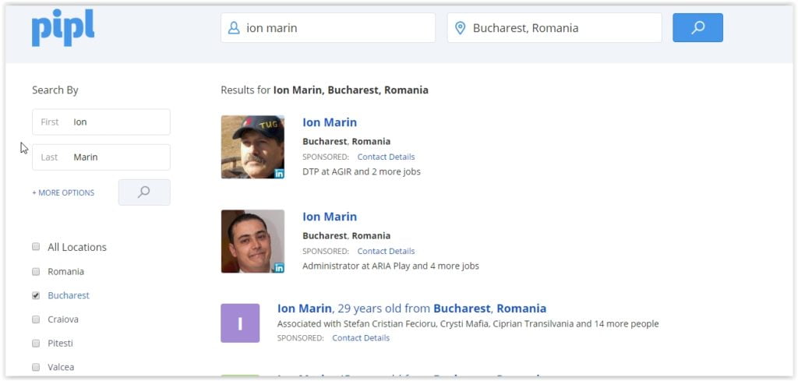The height and width of the screenshot is (381, 798).
Task: Expand + MORE OPTIONS in search panel
Action: coord(63,192)
